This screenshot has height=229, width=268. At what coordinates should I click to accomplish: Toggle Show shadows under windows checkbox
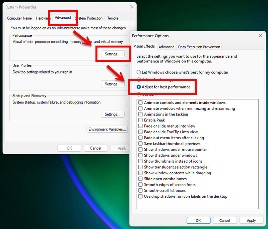tap(168, 155)
